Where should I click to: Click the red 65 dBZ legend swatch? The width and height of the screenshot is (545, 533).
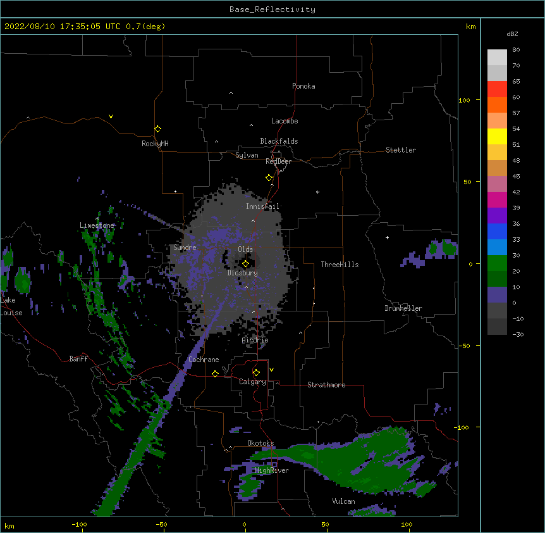pos(497,89)
